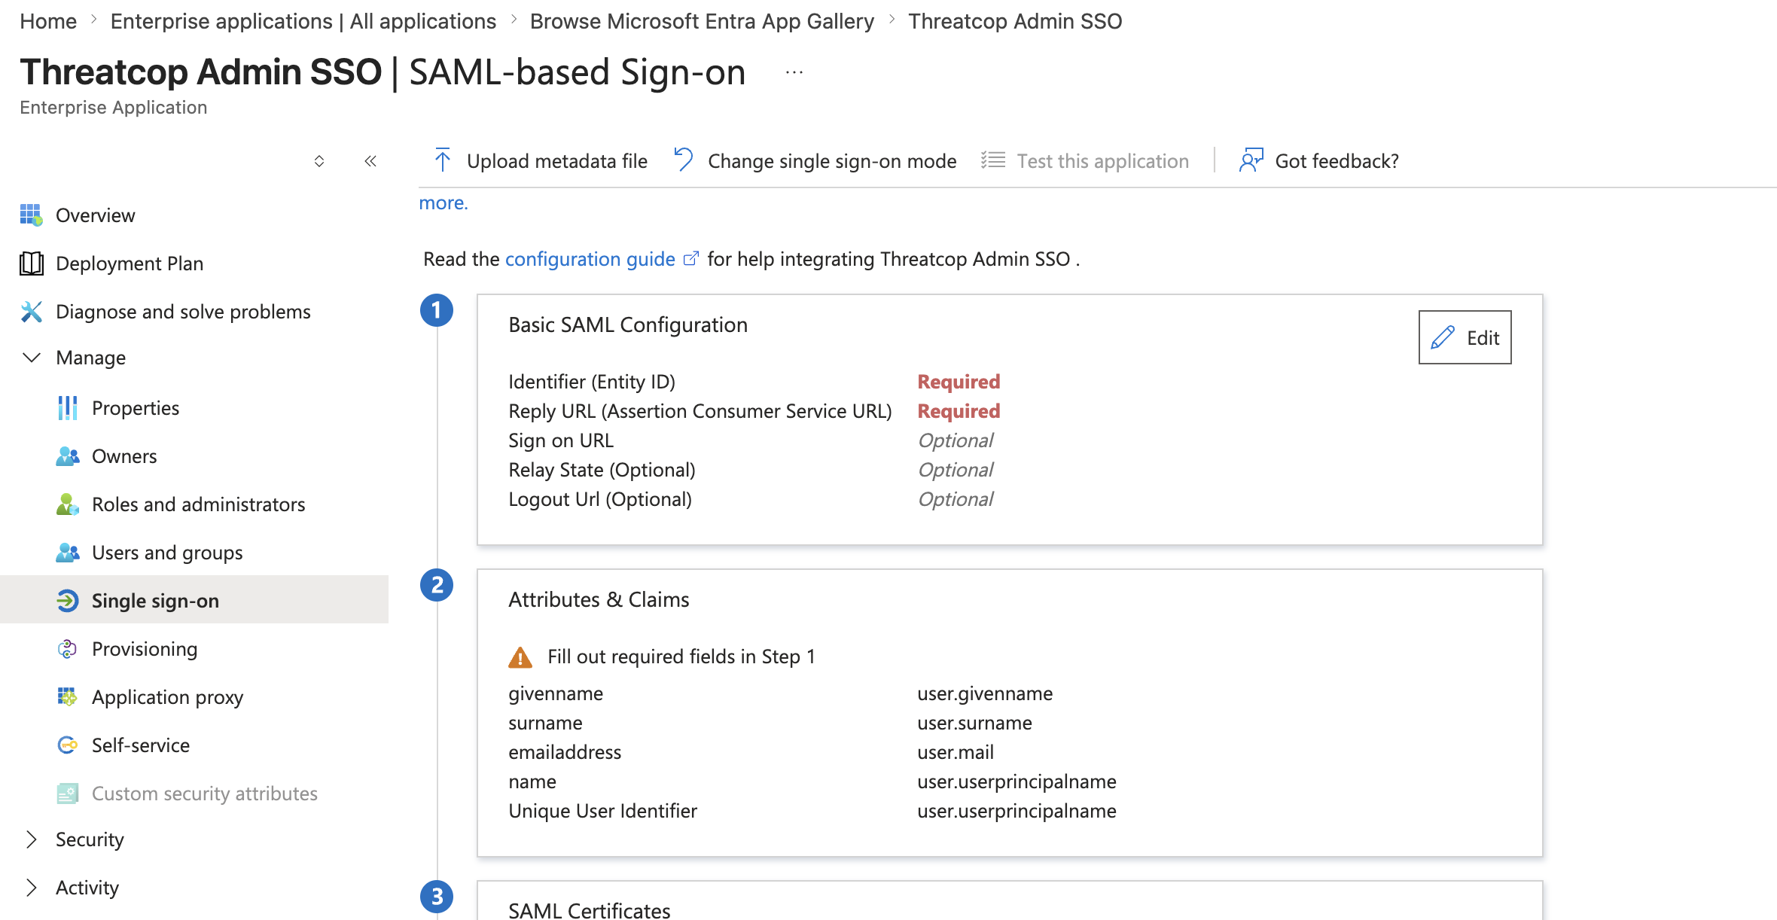Click Got feedback?
The image size is (1777, 920).
pos(1319,161)
